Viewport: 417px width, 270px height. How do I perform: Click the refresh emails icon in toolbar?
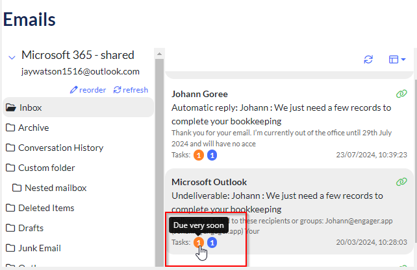[x=368, y=60]
